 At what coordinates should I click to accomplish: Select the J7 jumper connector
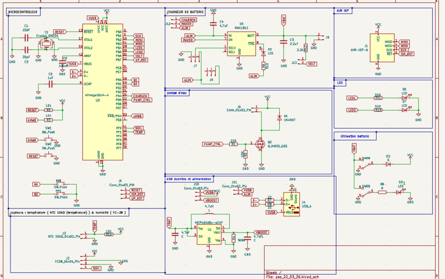tap(195, 59)
